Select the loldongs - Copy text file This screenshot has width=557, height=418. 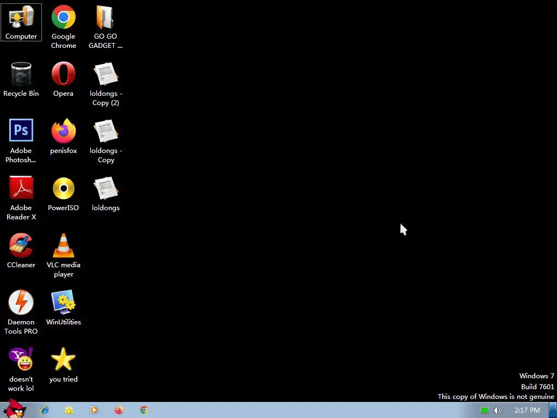pyautogui.click(x=106, y=141)
